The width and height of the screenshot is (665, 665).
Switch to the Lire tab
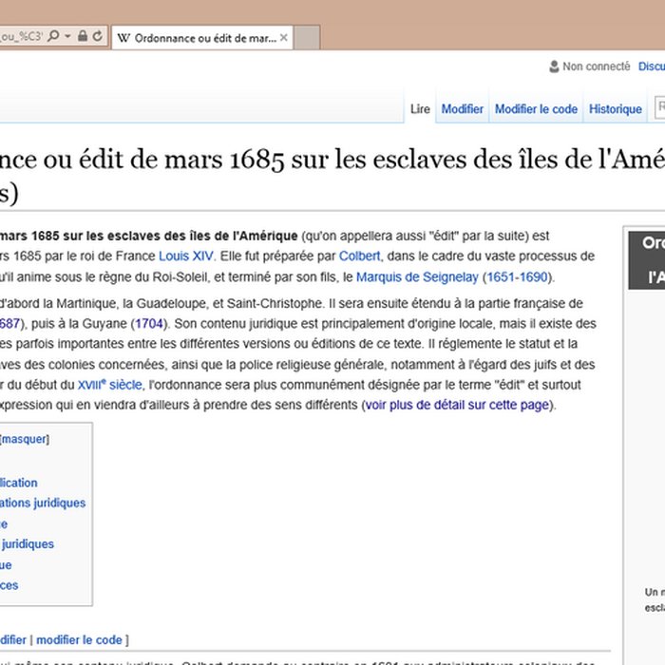(420, 109)
